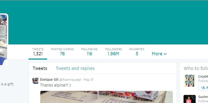Click the CHAM account name
The height and width of the screenshot is (103, 208).
(203, 77)
